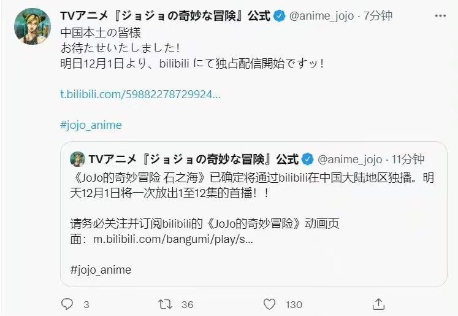The width and height of the screenshot is (458, 316).
Task: Click the main tweet's profile avatar
Action: pos(31,26)
